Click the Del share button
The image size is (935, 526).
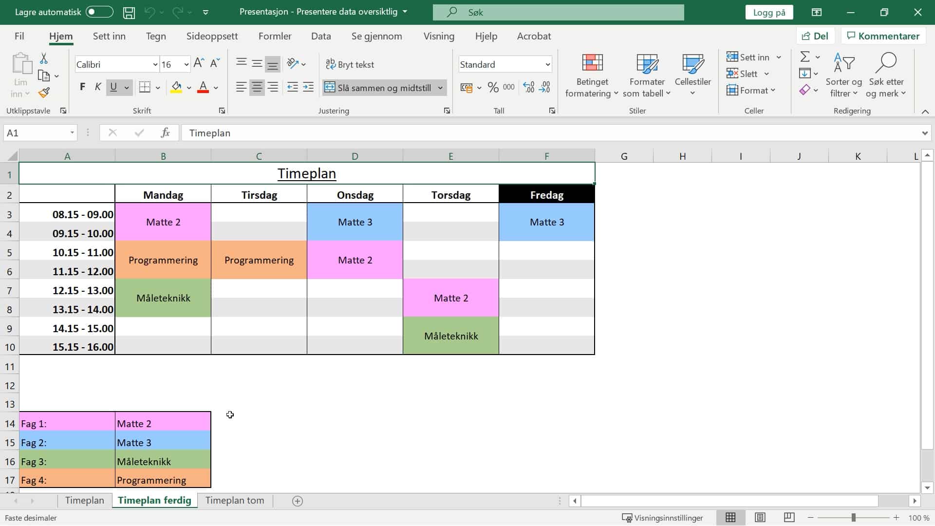[815, 36]
